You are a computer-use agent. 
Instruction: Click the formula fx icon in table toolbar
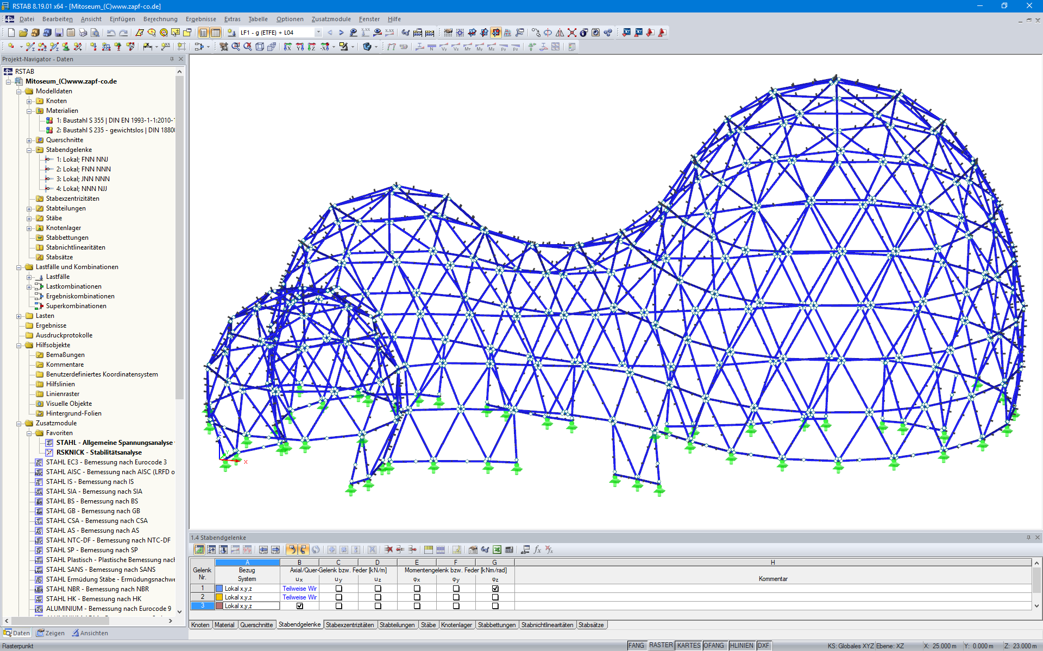coord(537,550)
